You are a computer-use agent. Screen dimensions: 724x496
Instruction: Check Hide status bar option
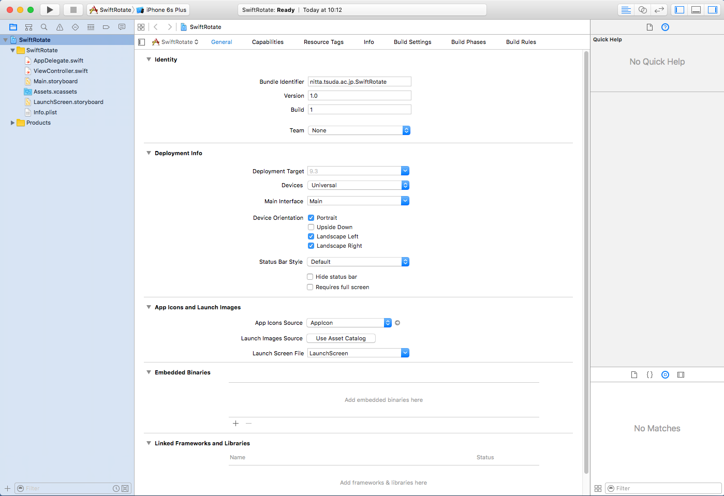pos(310,277)
